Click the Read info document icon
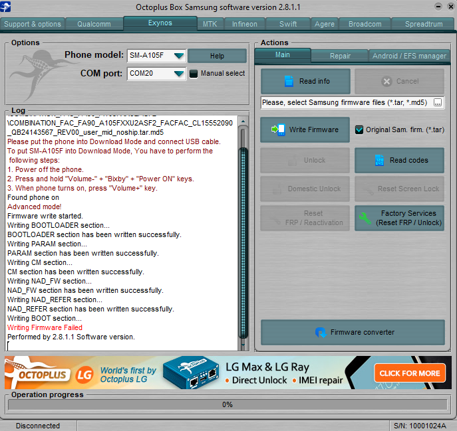Image resolution: width=457 pixels, height=431 pixels. coord(289,81)
